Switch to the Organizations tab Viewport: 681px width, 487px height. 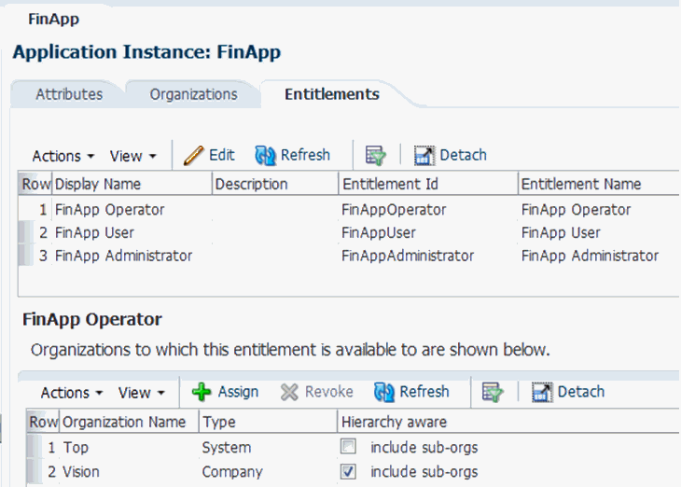(x=193, y=94)
